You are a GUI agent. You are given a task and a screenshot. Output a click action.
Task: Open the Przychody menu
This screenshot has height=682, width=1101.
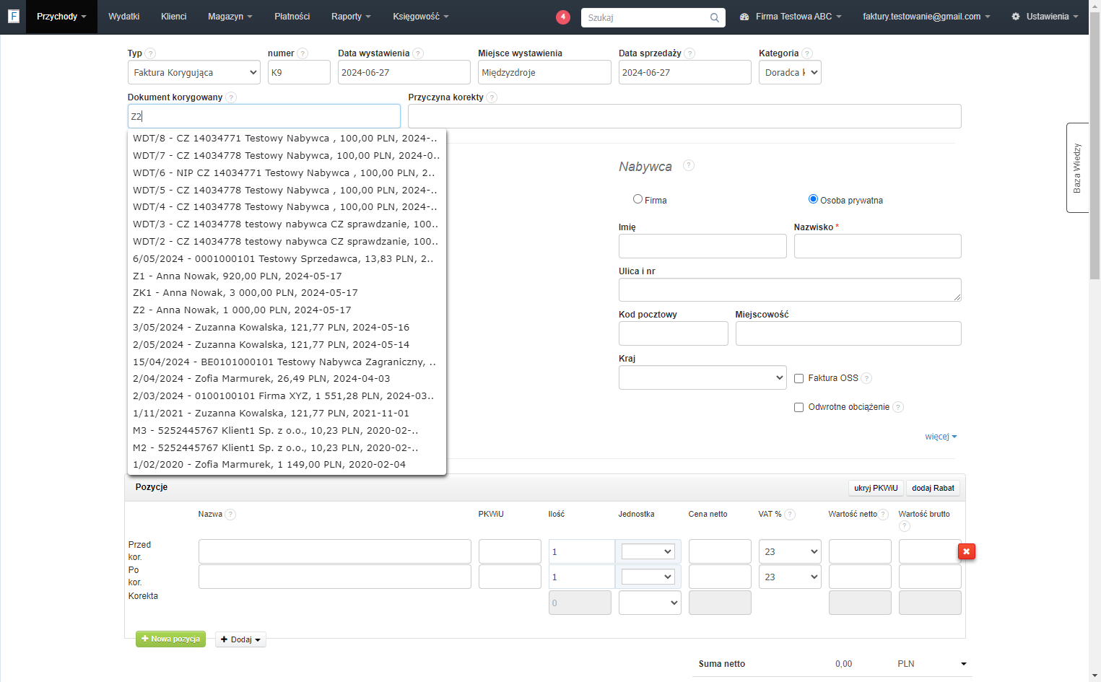[x=61, y=17]
